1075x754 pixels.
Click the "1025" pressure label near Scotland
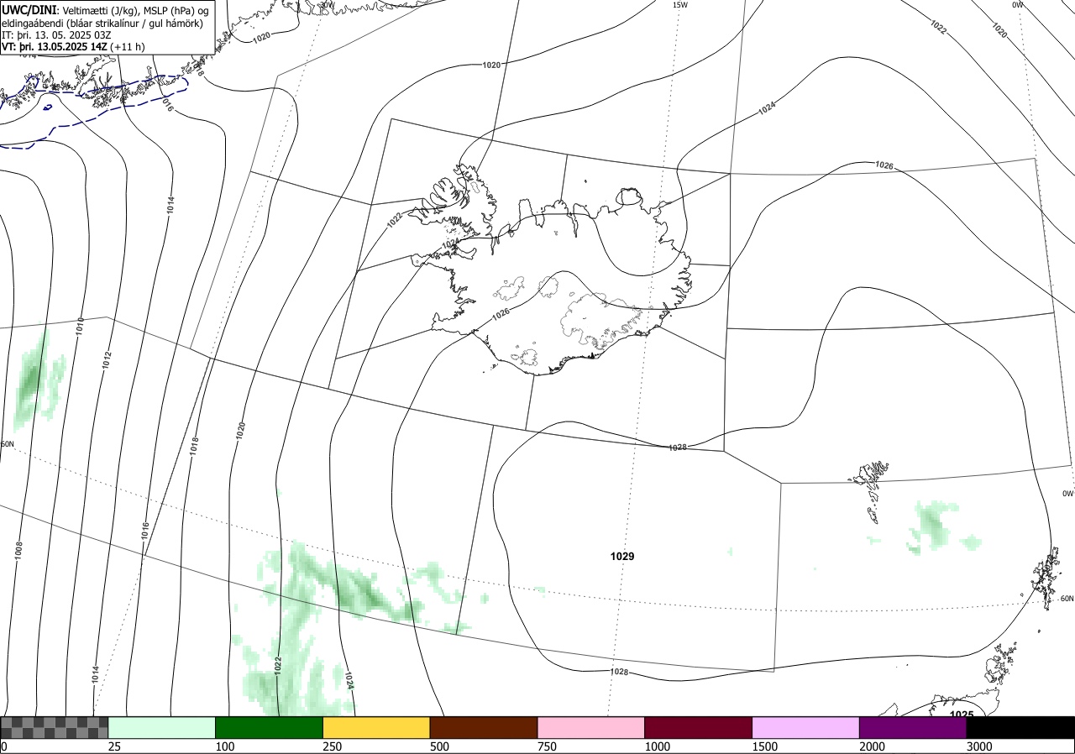point(962,715)
